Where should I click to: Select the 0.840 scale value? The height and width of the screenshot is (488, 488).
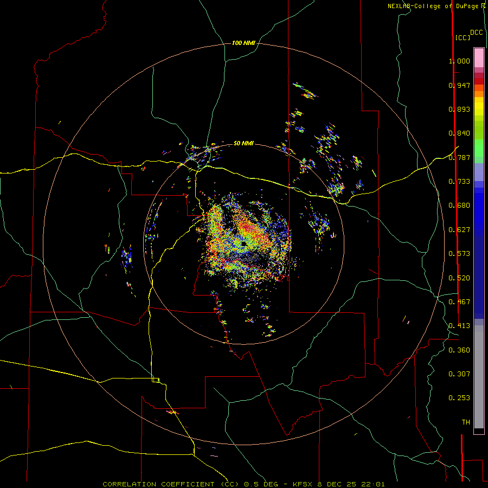pos(459,133)
